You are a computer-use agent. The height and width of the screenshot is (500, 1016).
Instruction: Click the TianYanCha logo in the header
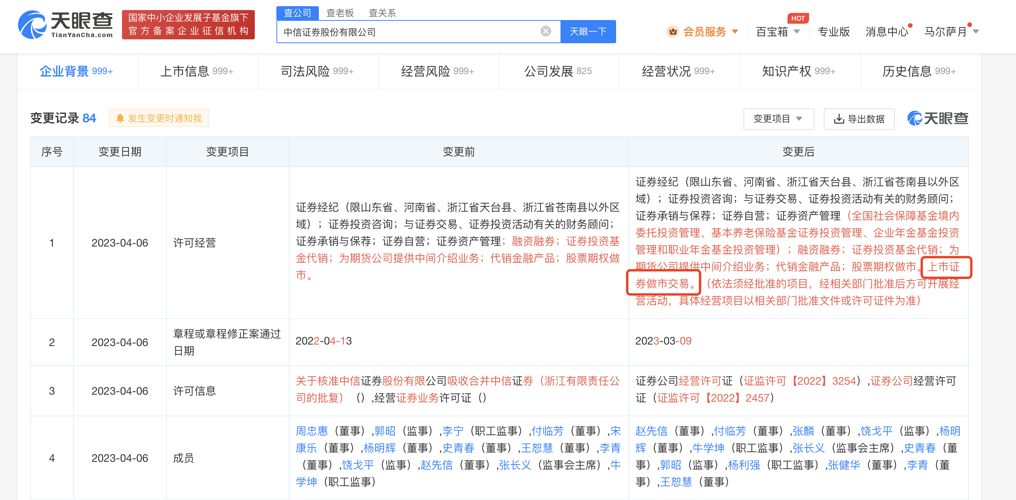pyautogui.click(x=66, y=24)
